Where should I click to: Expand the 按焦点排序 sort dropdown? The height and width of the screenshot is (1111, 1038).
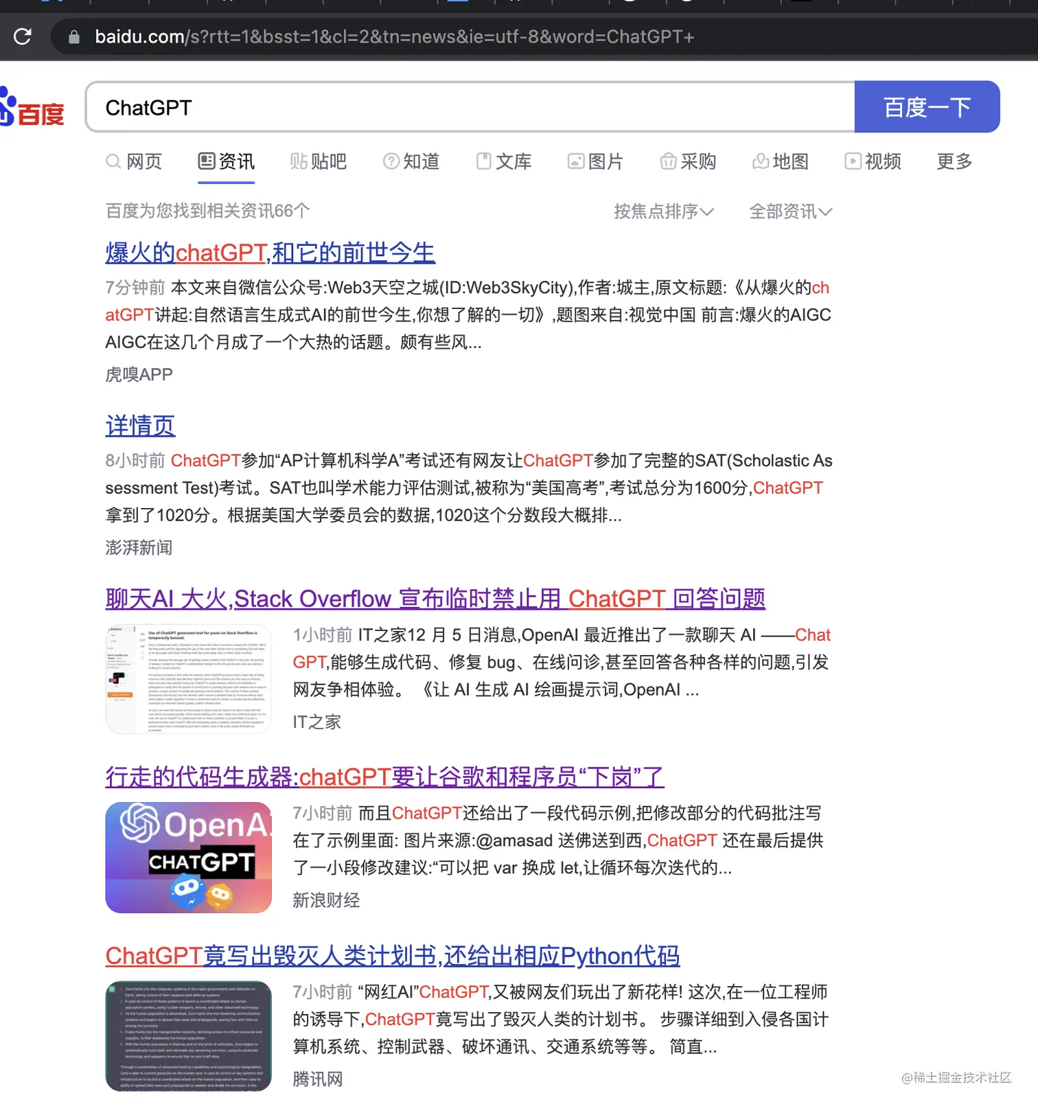coord(663,211)
